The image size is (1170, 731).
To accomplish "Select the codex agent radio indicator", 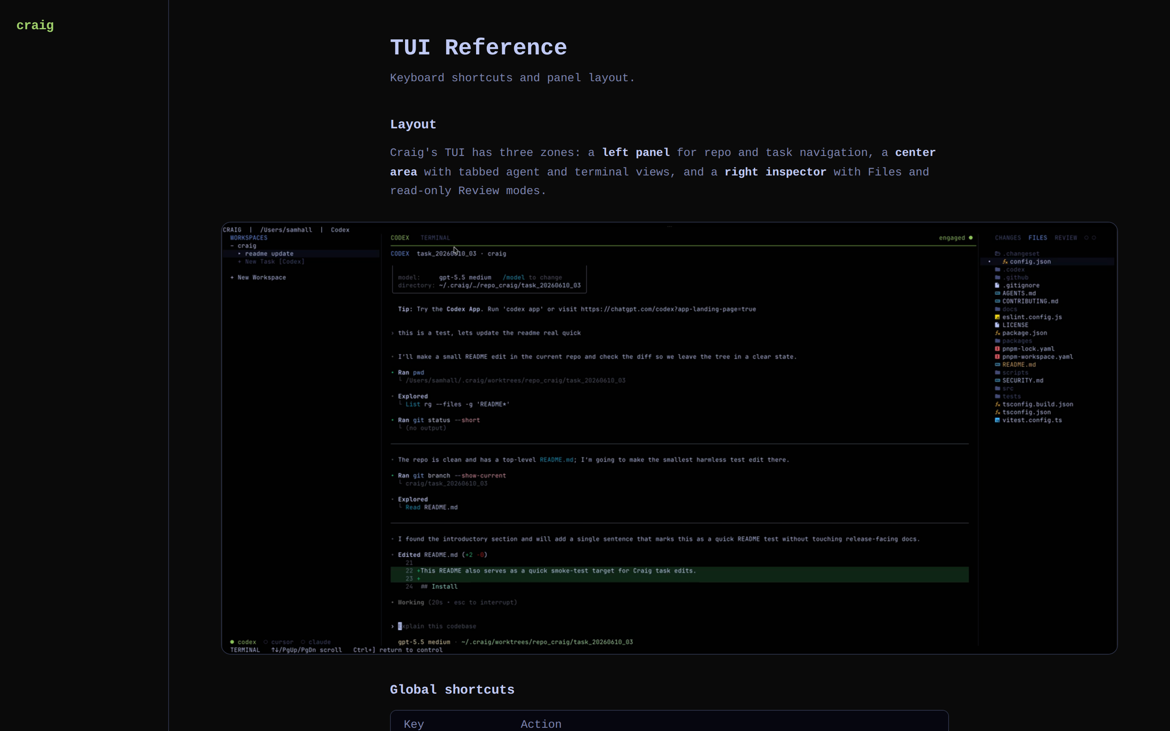I will (x=232, y=642).
